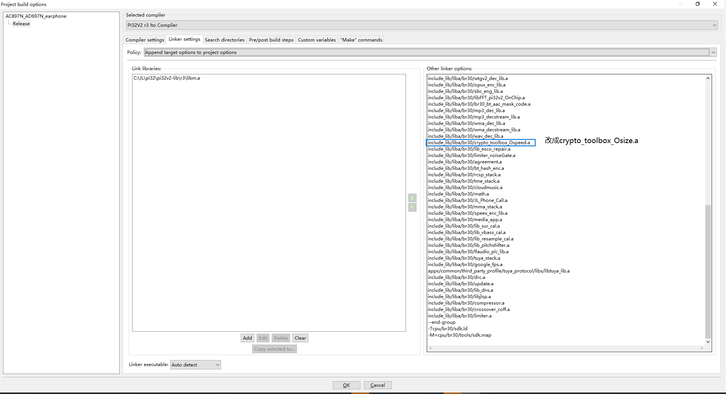Select the Release target in tree
Screen dimensions: 726x394
point(21,24)
